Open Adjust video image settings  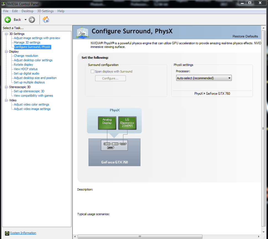[32, 109]
